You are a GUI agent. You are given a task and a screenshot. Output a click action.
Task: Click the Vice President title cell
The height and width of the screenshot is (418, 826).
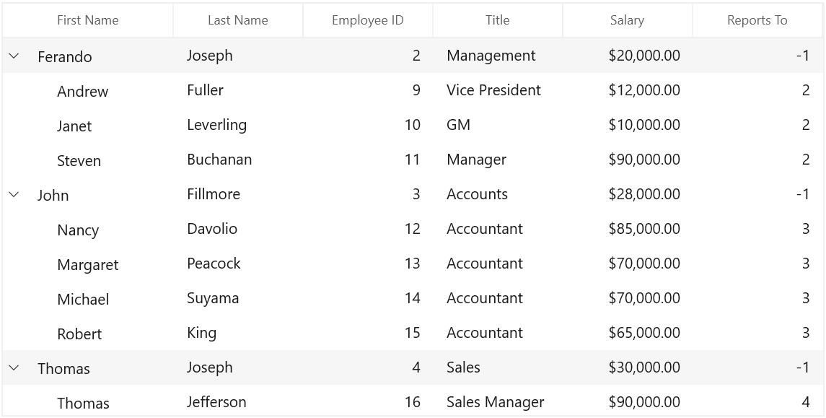(x=498, y=90)
